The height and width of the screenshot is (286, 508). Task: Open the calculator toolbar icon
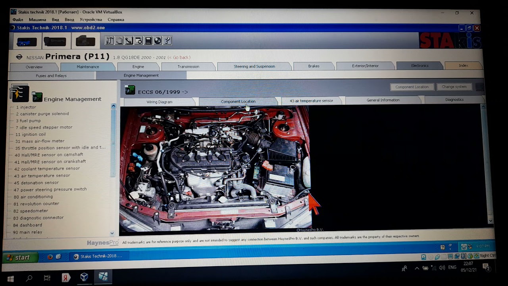[x=148, y=41]
